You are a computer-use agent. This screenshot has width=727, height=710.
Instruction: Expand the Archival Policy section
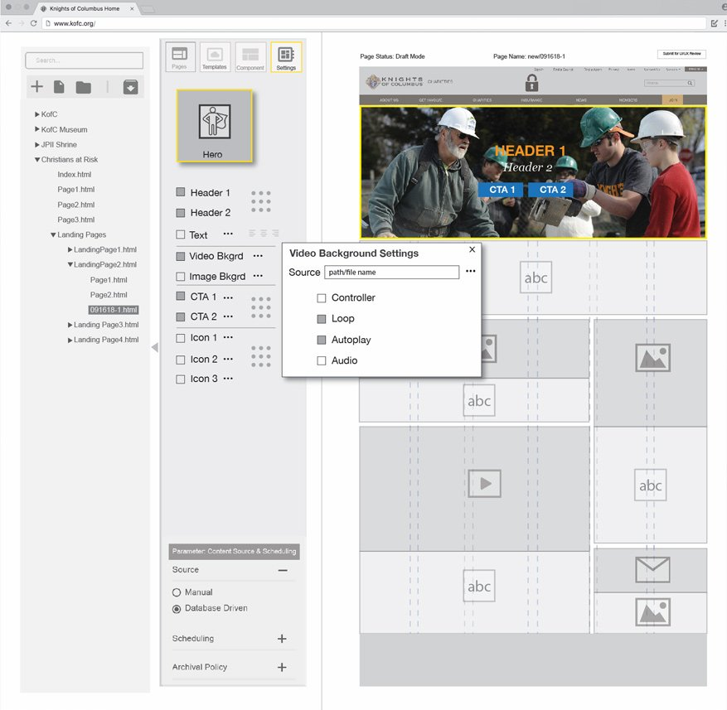282,668
